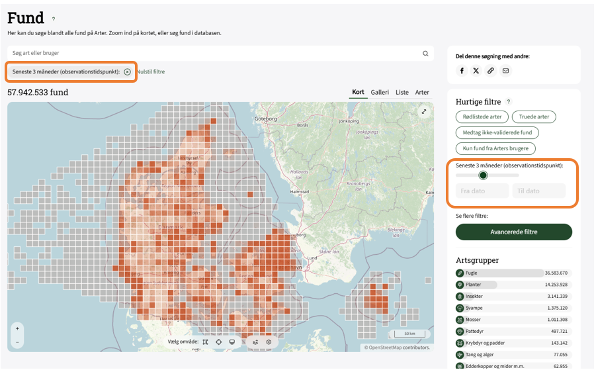The width and height of the screenshot is (596, 370).
Task: Click 'Nulstil filtre' link
Action: (151, 71)
